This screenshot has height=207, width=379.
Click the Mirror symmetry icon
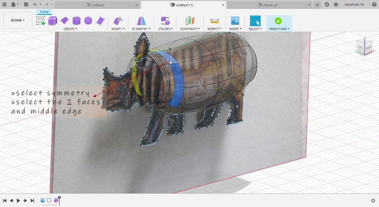pyautogui.click(x=141, y=21)
